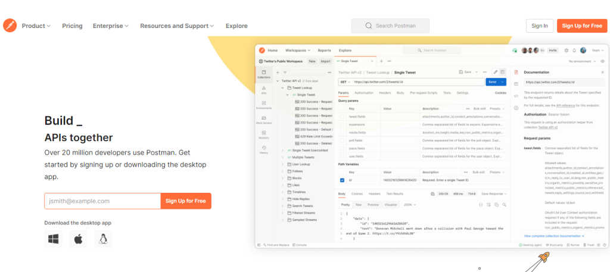Uncheck the id path variable checkbox
Viewport: 610px width, 272px height.
coord(342,180)
